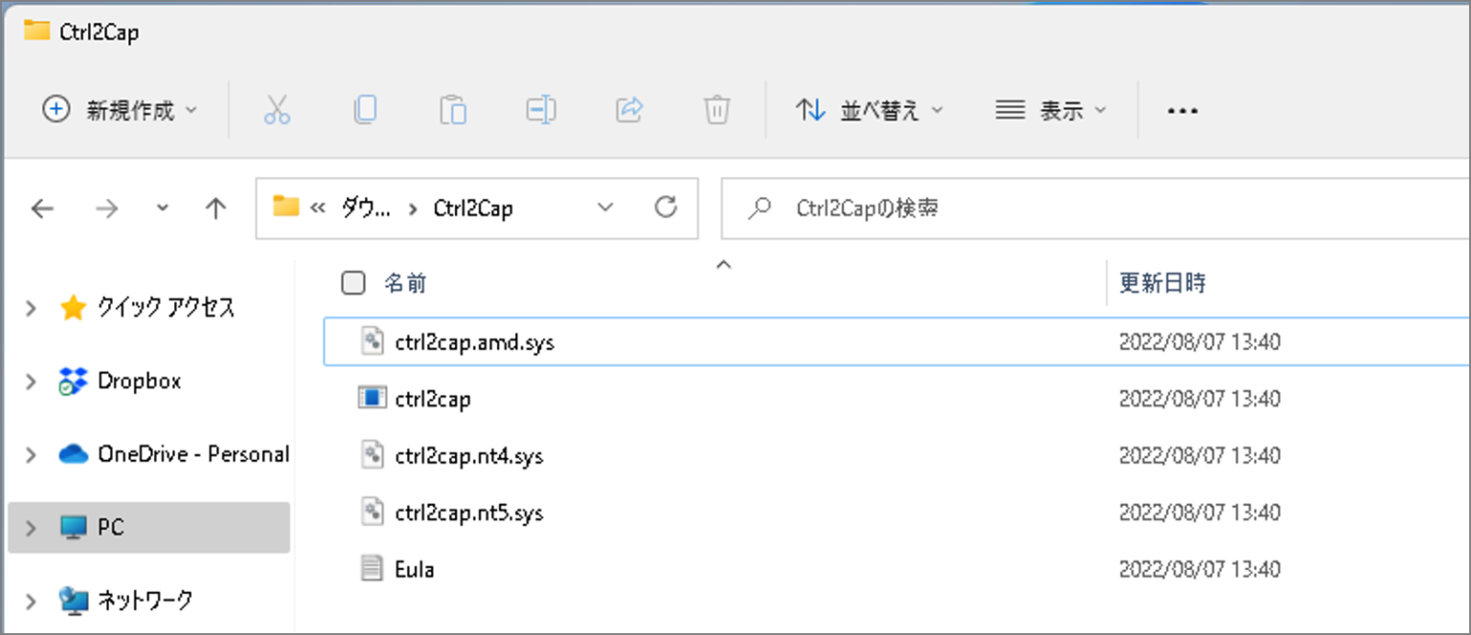Delete the selected file with trash icon

[716, 109]
